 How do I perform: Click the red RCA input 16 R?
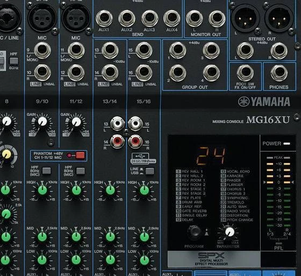(135, 141)
